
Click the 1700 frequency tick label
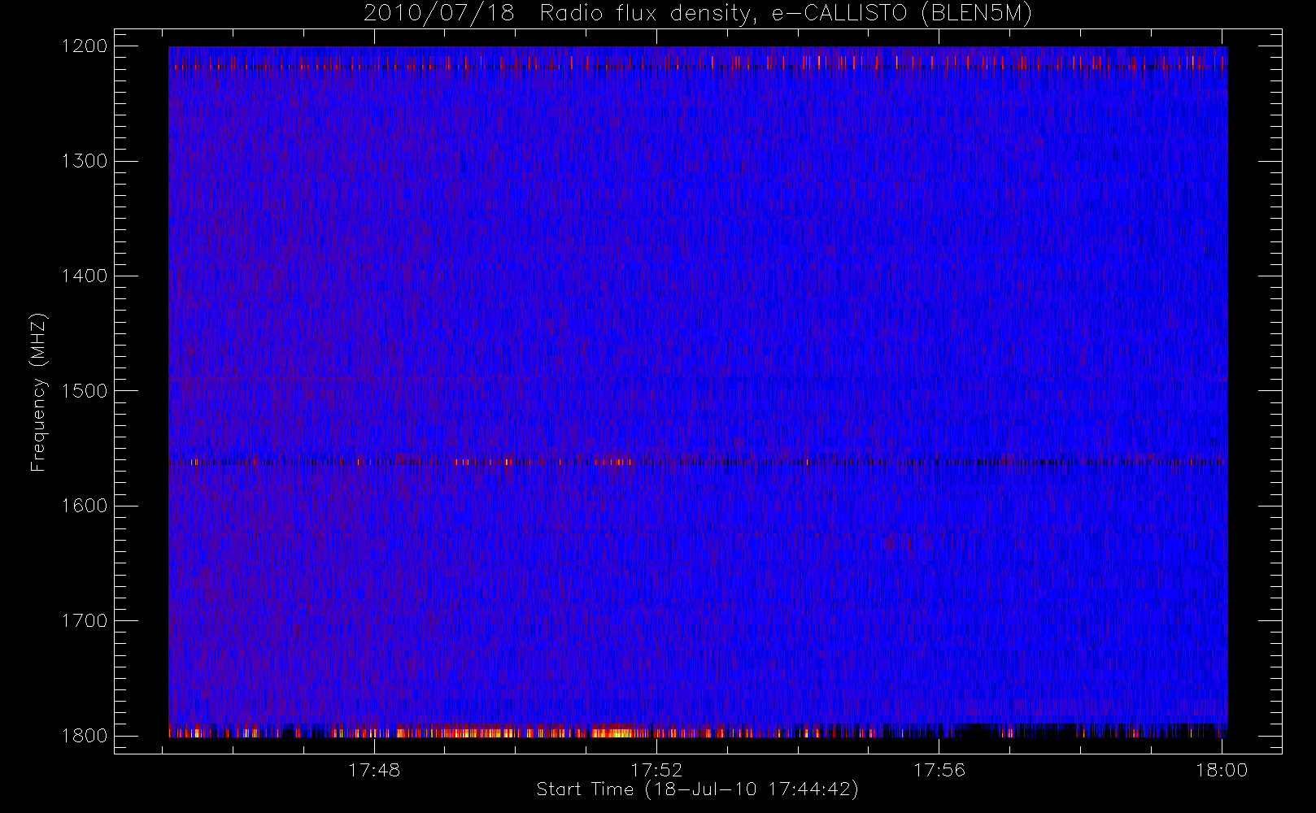85,621
